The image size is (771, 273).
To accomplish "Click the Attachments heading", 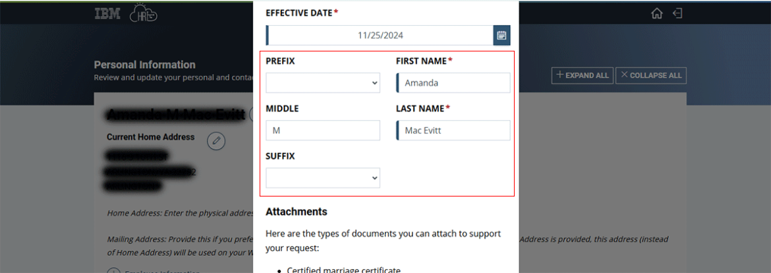I will click(x=297, y=212).
